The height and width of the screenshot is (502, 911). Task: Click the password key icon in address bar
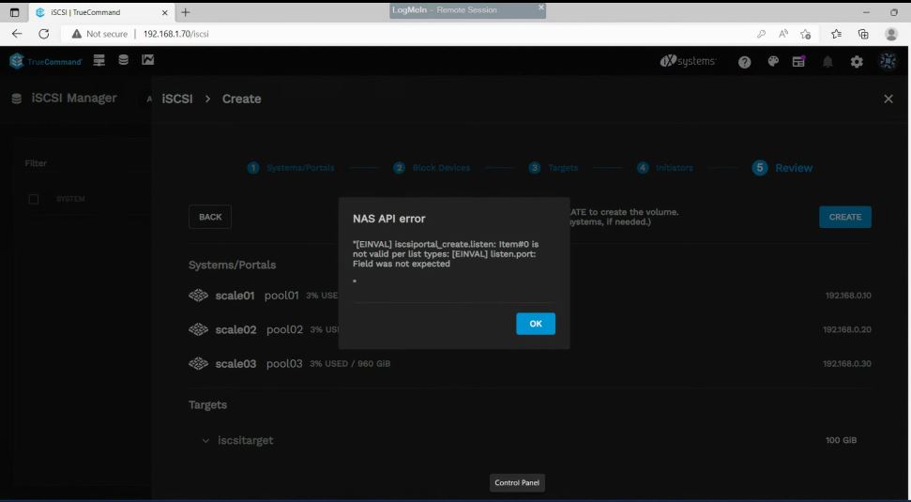761,35
